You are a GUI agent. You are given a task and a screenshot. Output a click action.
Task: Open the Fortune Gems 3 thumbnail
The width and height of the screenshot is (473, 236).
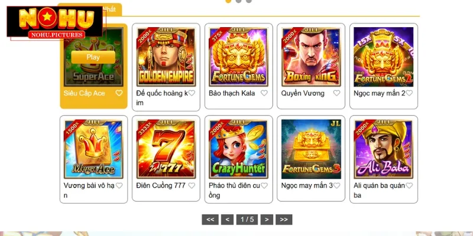(x=311, y=149)
